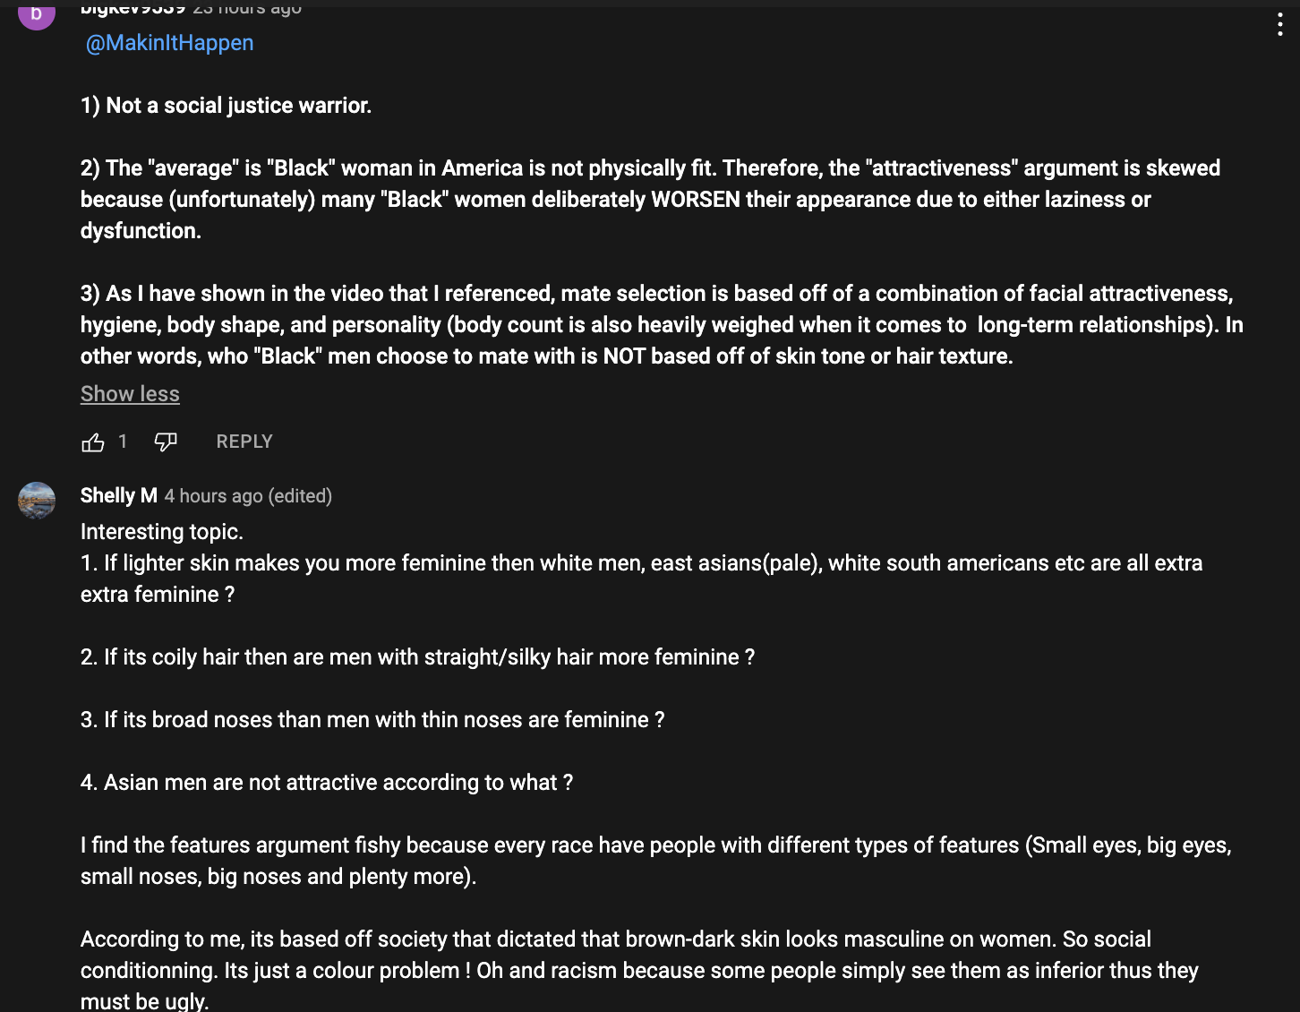Click the like count next to thumbs up
Image resolution: width=1300 pixels, height=1012 pixels.
123,442
